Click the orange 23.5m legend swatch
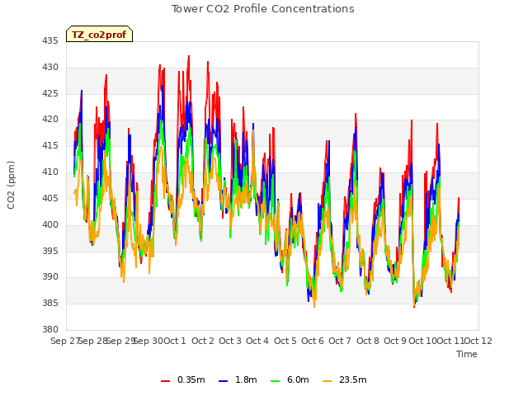528x396 pixels. pyautogui.click(x=327, y=381)
